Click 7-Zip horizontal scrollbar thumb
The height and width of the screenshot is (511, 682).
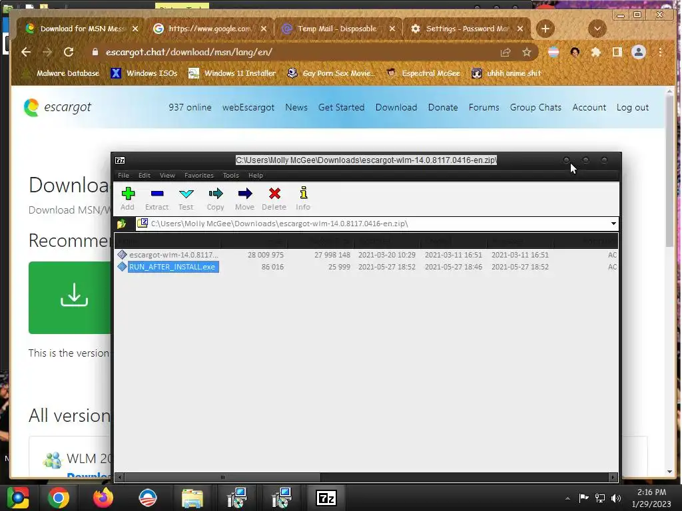pyautogui.click(x=222, y=477)
